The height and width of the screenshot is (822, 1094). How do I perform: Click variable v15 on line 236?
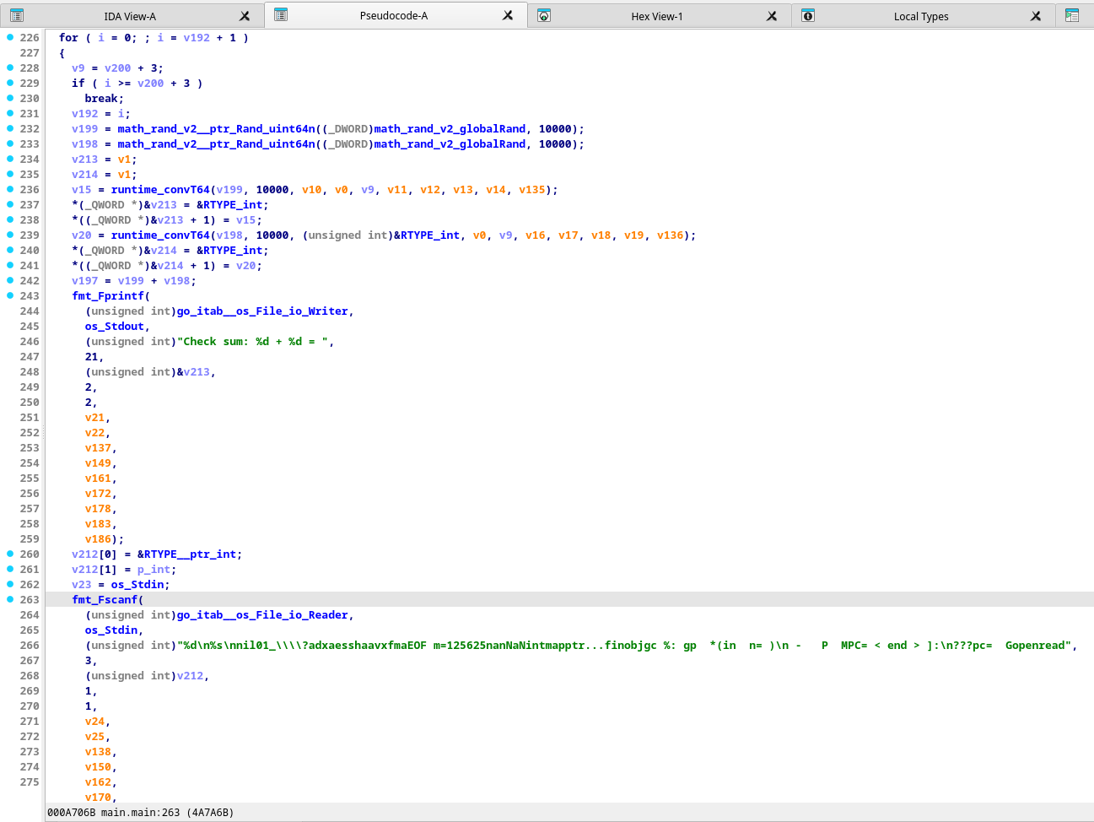[x=82, y=190]
